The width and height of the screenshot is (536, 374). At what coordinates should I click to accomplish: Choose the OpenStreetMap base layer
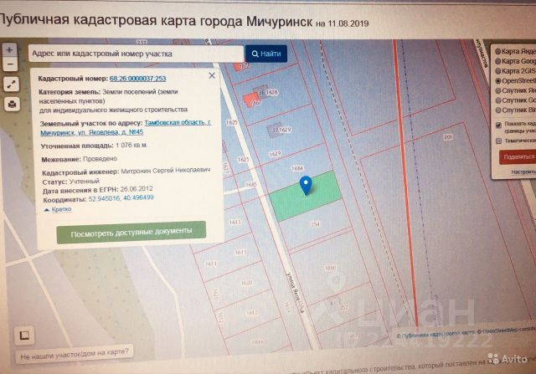[x=497, y=81]
